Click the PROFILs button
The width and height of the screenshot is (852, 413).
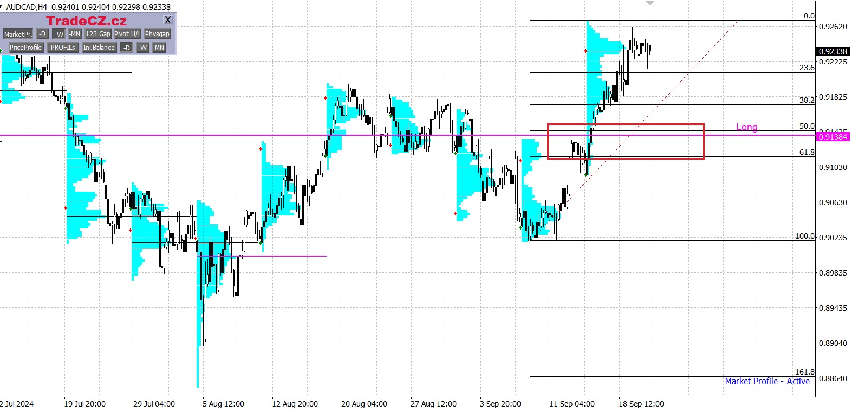click(x=63, y=48)
